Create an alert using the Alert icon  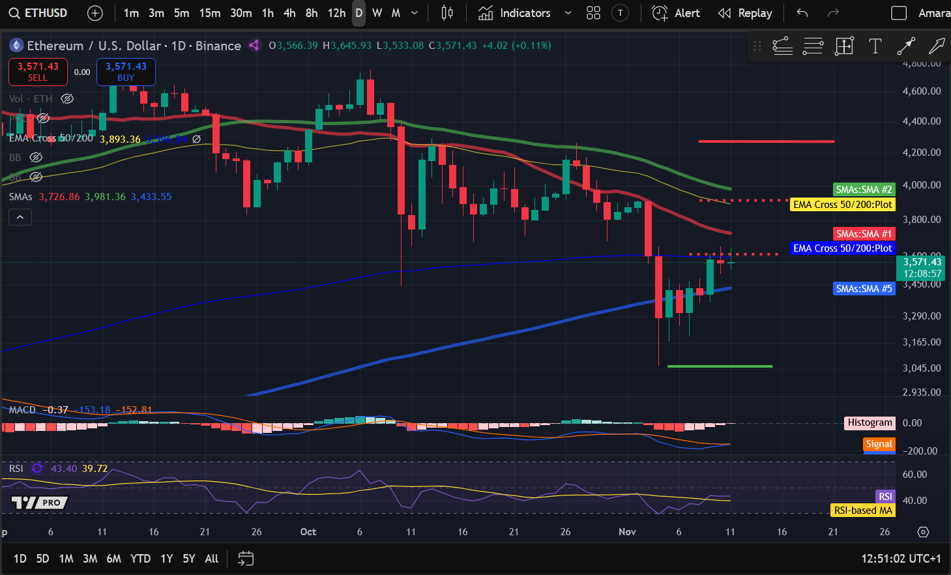click(x=675, y=12)
